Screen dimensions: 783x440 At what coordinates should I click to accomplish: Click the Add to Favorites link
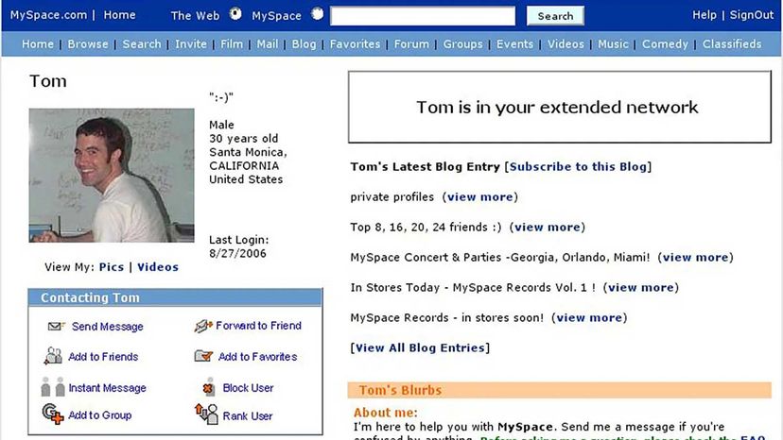pyautogui.click(x=257, y=356)
